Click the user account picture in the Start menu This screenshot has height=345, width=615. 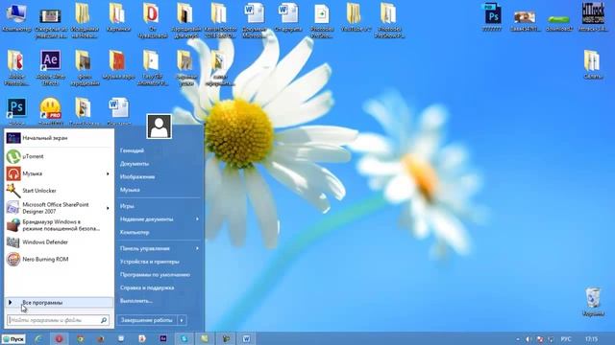click(x=159, y=126)
